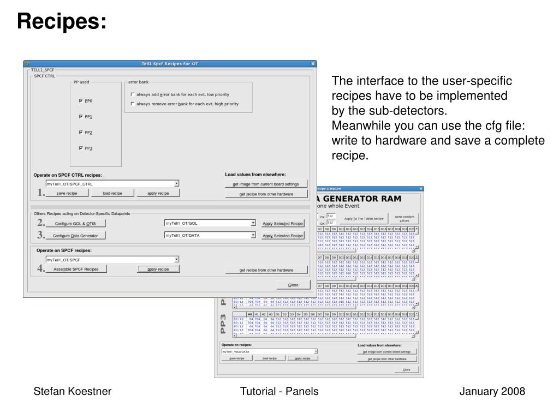Open the myTell1_OT/GOL recipe dropdown
559x419 pixels.
click(x=253, y=223)
